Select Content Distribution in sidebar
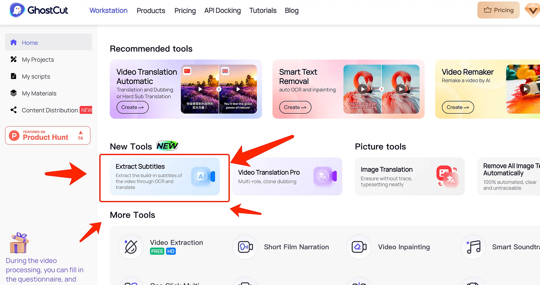Viewport: 540px width, 285px height. [49, 110]
